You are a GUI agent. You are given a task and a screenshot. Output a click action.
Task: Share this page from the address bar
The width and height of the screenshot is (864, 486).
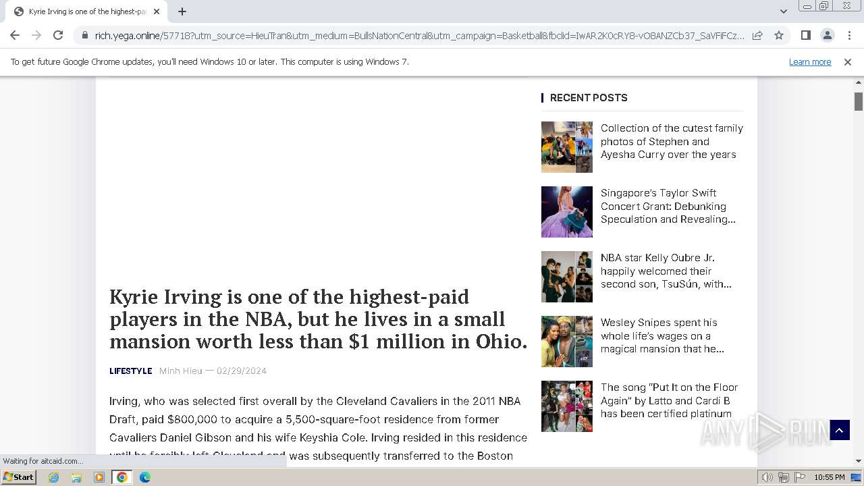757,35
